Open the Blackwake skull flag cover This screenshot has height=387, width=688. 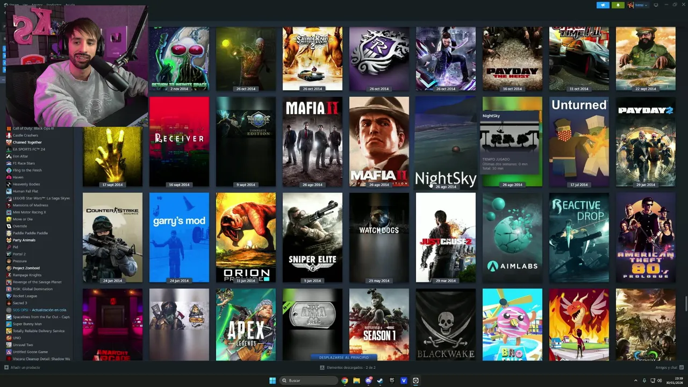pos(446,325)
